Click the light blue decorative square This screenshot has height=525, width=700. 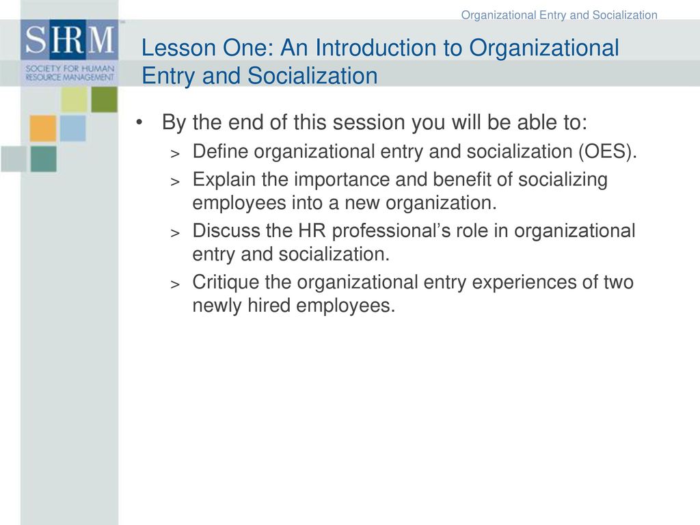click(72, 128)
